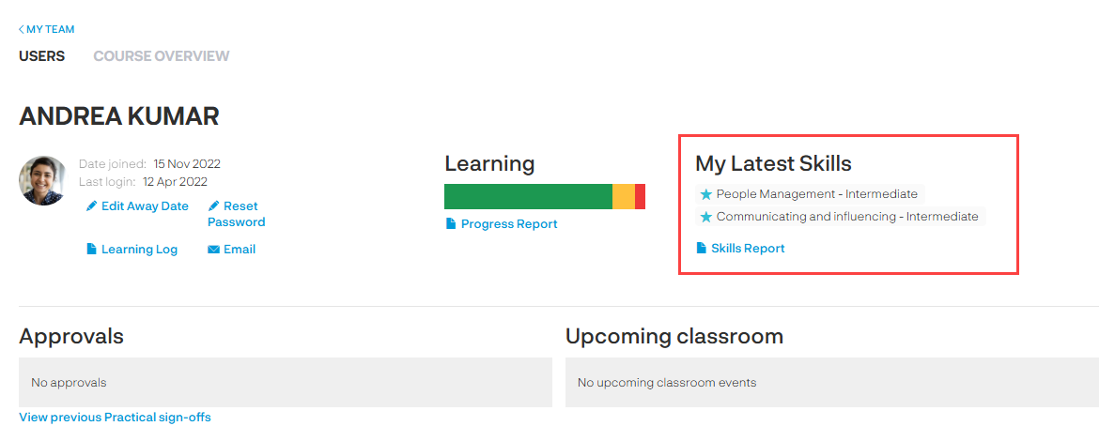Click the star icon next to People Management
The height and width of the screenshot is (426, 1115).
706,194
